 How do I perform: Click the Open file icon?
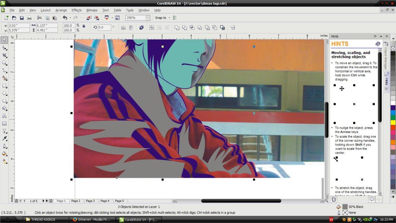tap(14, 18)
